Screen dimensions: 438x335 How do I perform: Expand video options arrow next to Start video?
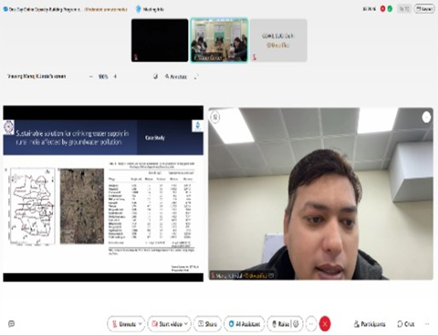pos(186,324)
